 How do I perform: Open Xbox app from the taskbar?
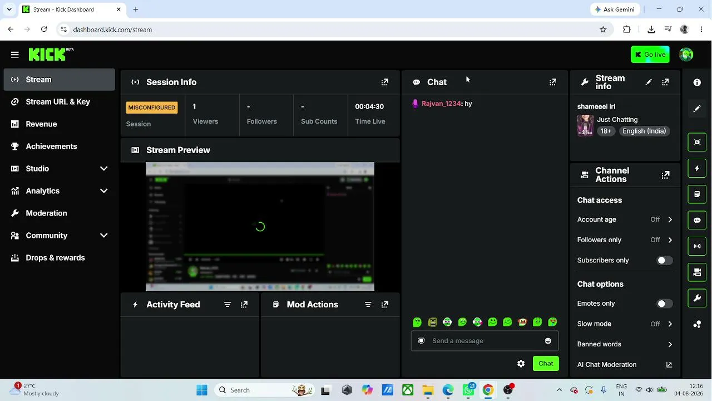(408, 390)
